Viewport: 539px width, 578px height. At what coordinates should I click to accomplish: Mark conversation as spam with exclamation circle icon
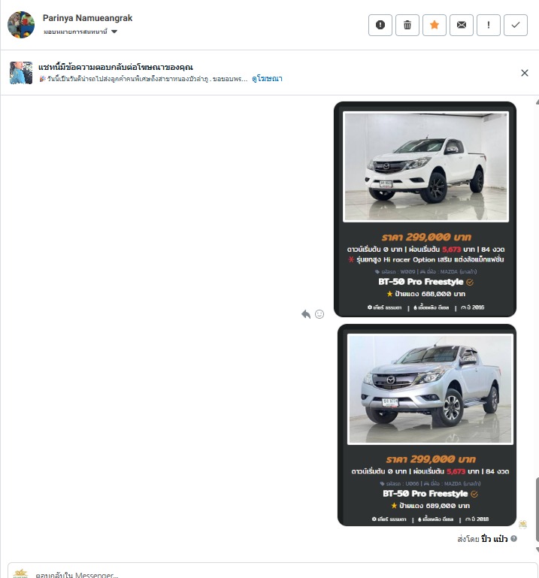point(380,25)
